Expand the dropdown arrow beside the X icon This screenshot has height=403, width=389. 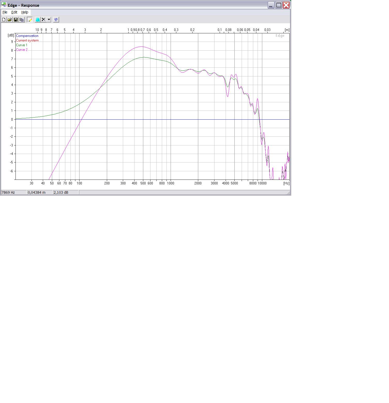coord(49,20)
